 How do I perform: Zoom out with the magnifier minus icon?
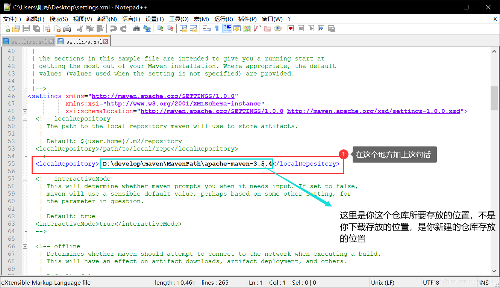170,29
